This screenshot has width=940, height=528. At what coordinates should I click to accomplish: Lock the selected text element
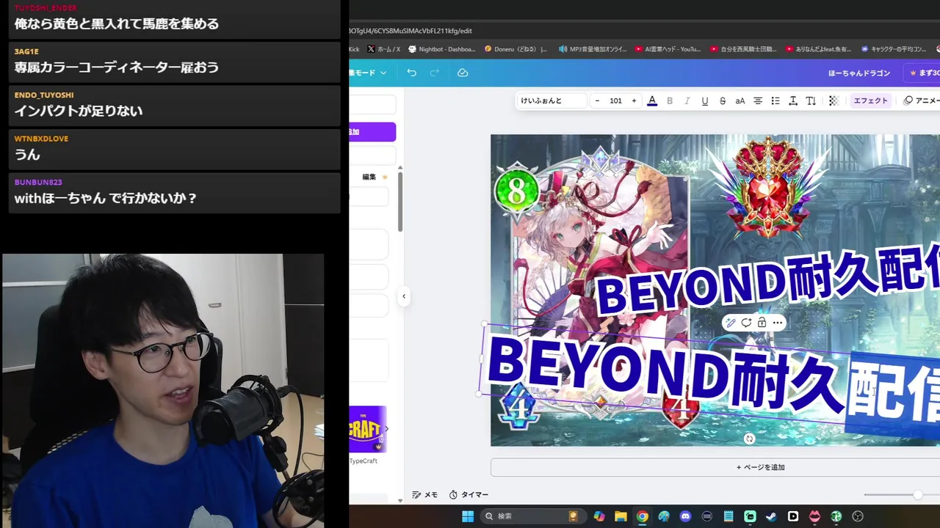(762, 323)
